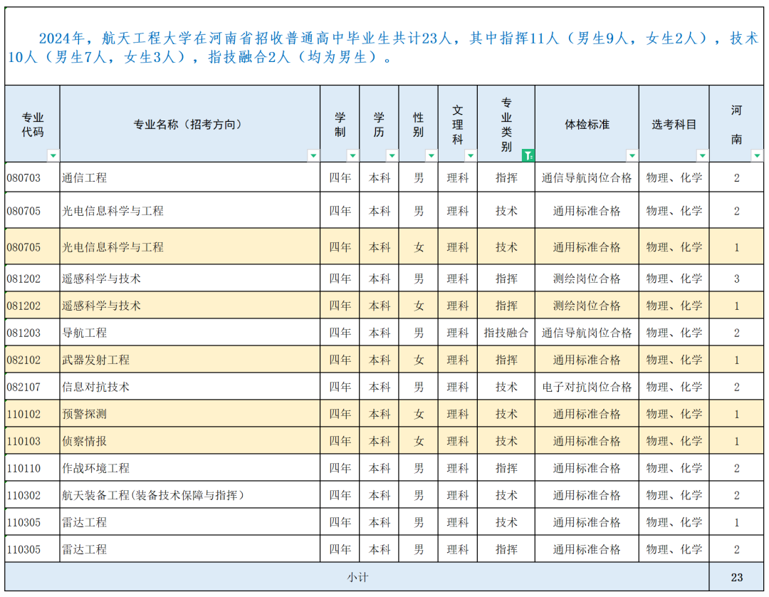This screenshot has height=597, width=769.
Task: Click the 导航工程 cell
Action: (x=189, y=333)
